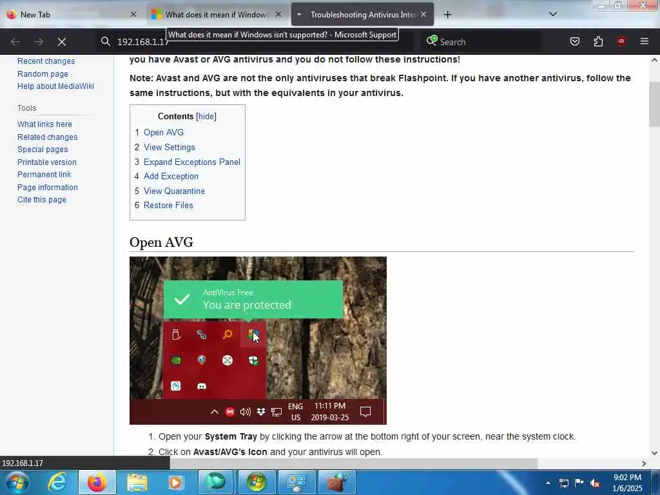
Task: Open Action Center flag tray icon
Action: point(579,482)
